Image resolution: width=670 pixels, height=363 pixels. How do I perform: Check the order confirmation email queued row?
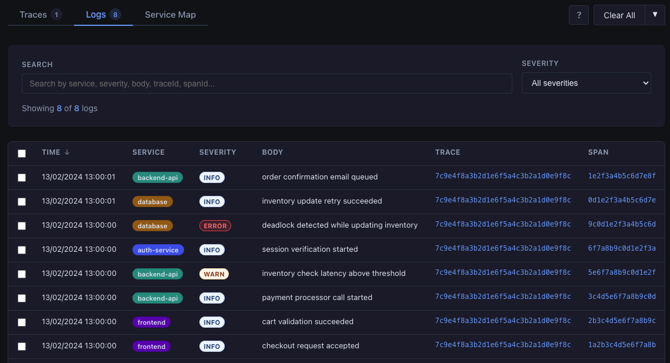tap(22, 178)
